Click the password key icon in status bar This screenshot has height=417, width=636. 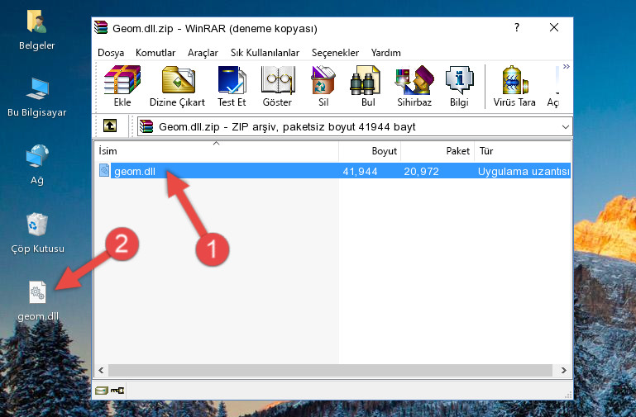click(x=117, y=391)
